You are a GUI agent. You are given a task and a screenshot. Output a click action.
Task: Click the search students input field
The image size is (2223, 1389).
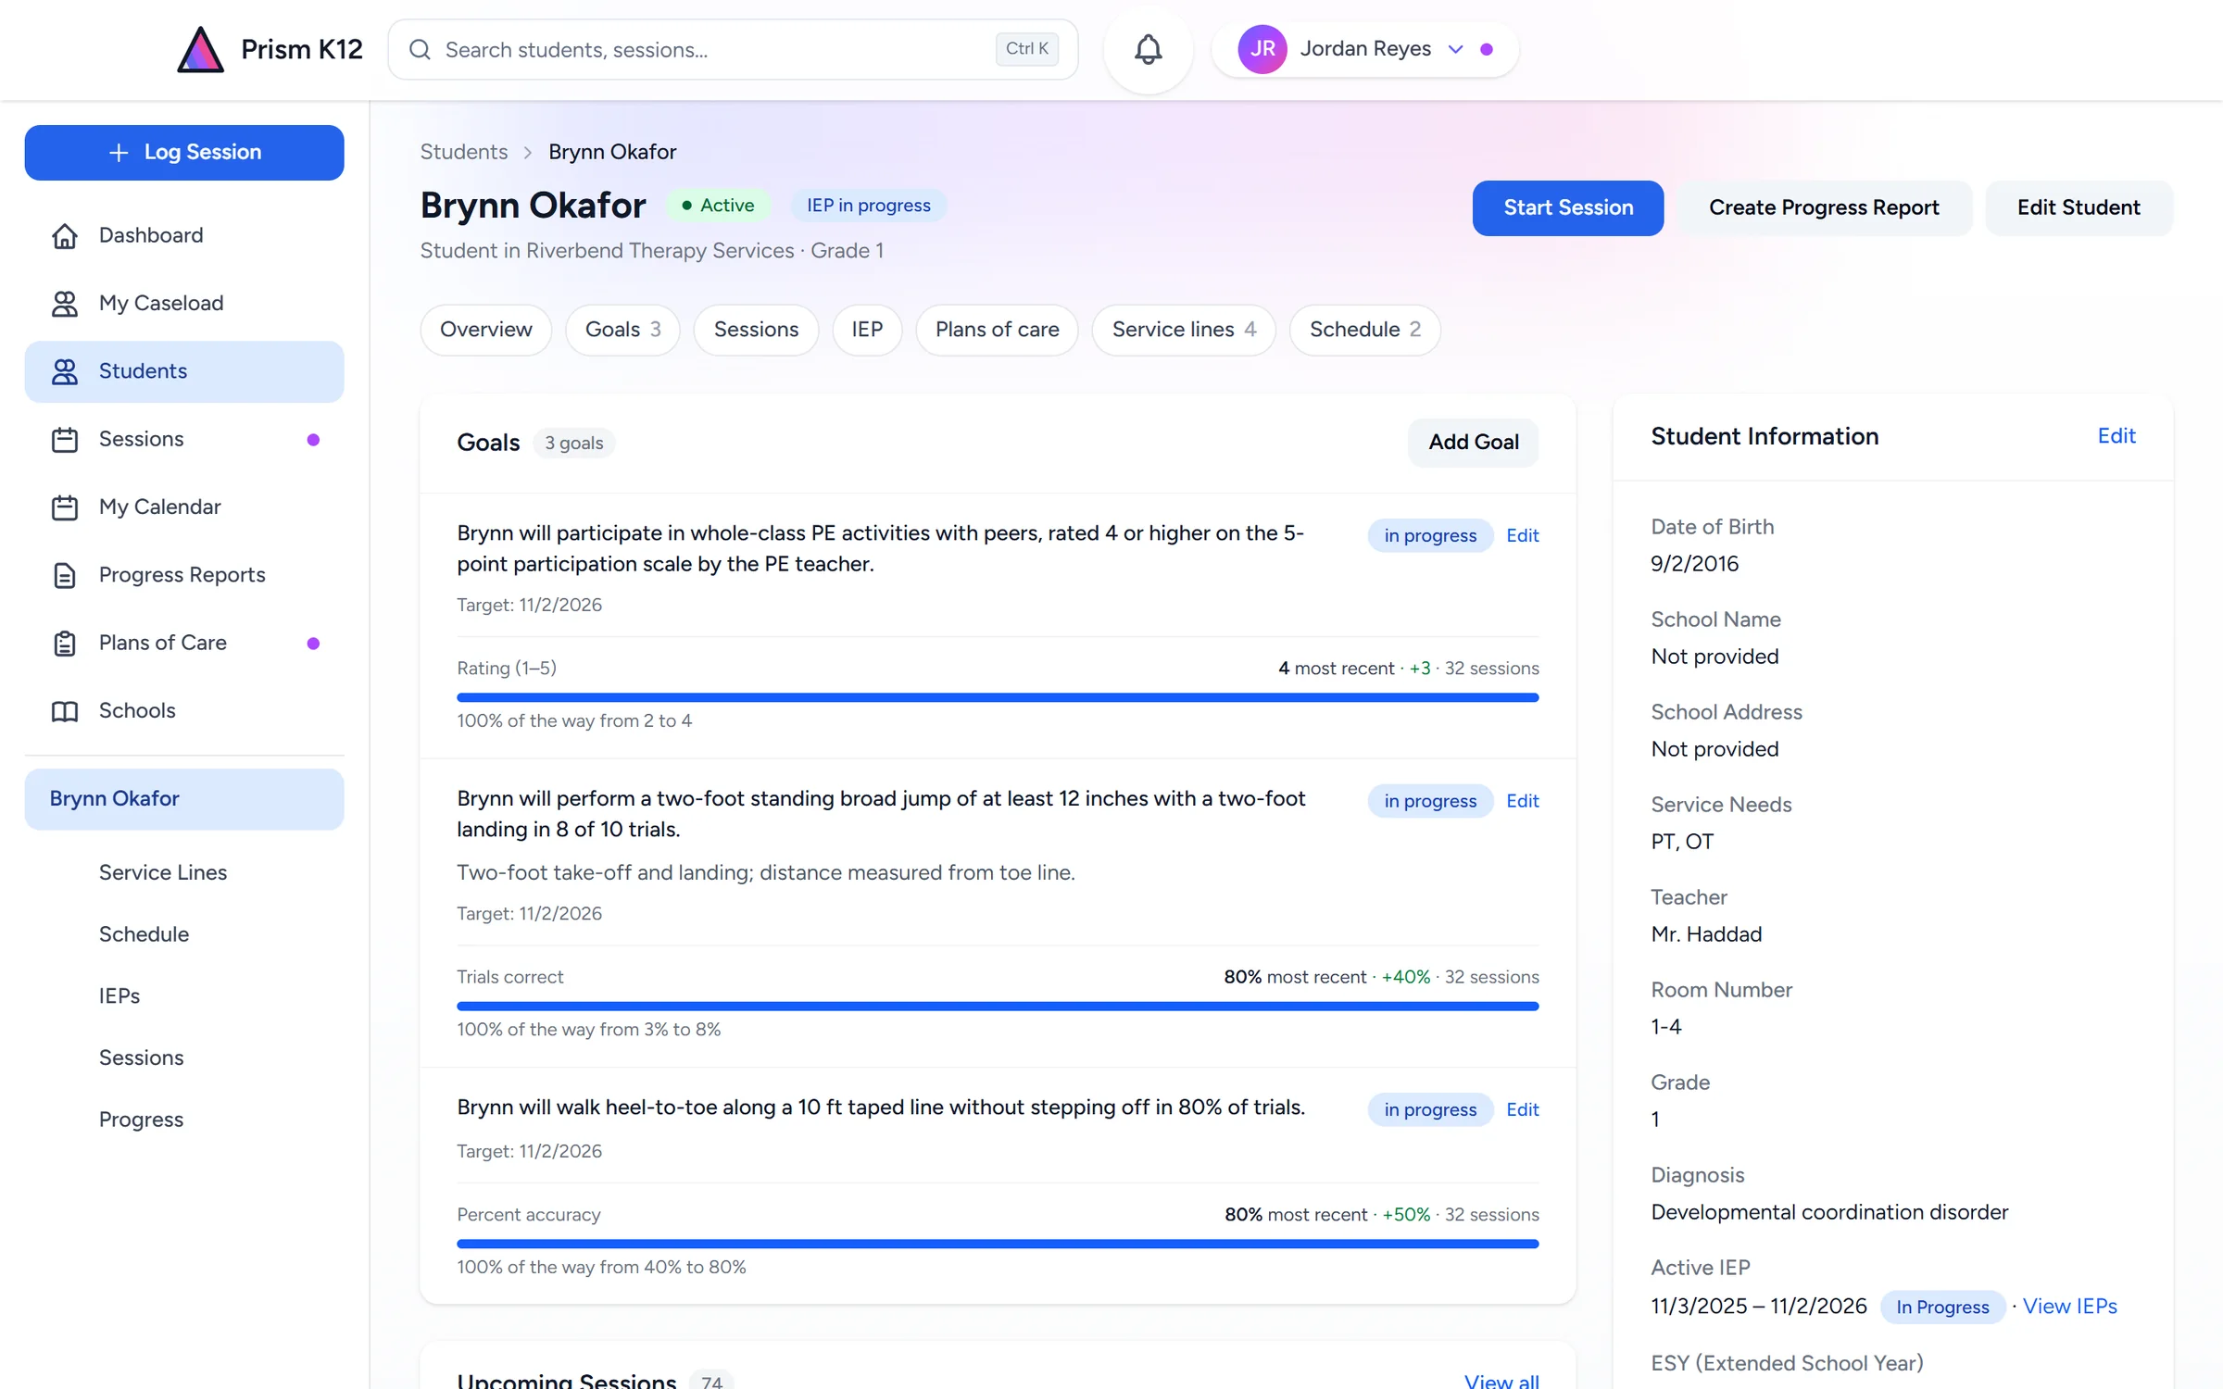coord(733,49)
